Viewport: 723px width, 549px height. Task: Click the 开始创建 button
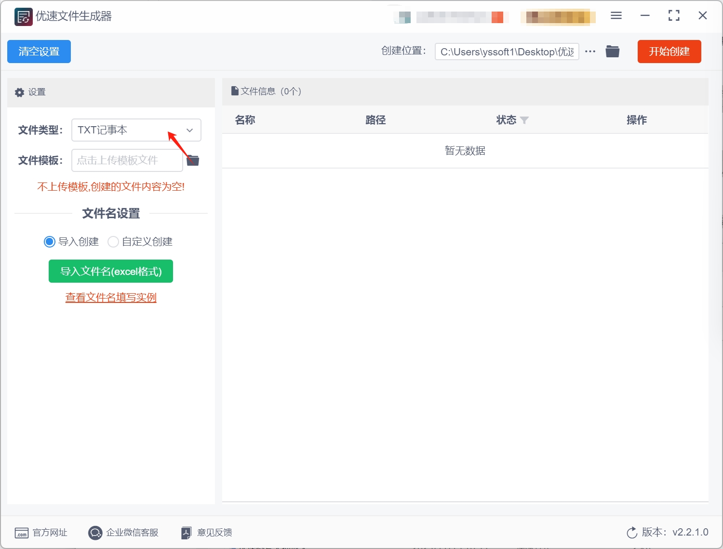(669, 52)
